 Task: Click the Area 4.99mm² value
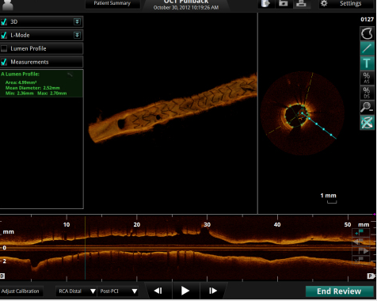tap(21, 82)
